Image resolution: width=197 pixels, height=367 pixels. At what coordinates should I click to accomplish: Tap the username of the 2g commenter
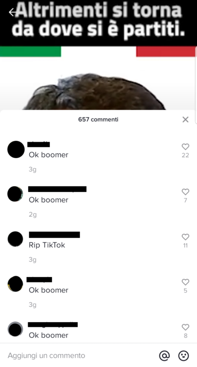(x=57, y=189)
